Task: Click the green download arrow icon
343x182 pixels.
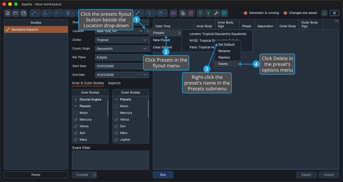Action: pyautogui.click(x=325, y=13)
